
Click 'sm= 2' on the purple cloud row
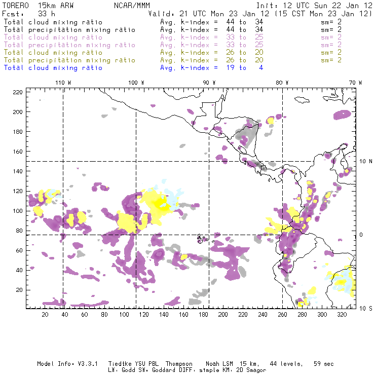tap(331, 37)
